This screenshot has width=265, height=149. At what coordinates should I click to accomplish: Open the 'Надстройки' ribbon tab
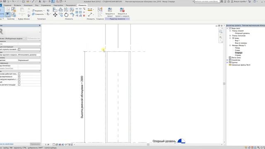58,5
